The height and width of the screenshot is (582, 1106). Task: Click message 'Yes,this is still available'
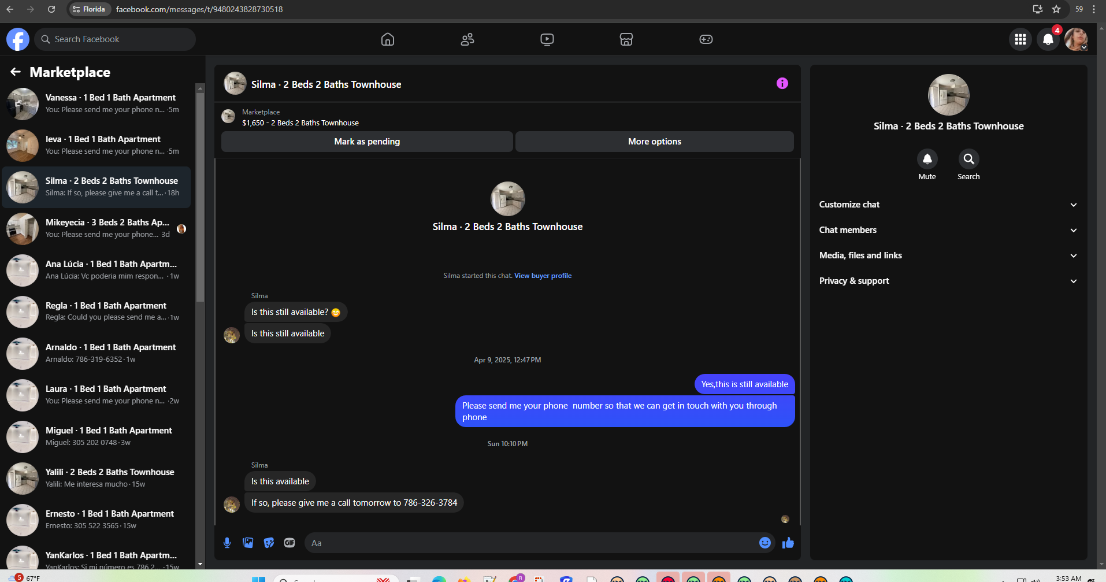pos(744,384)
